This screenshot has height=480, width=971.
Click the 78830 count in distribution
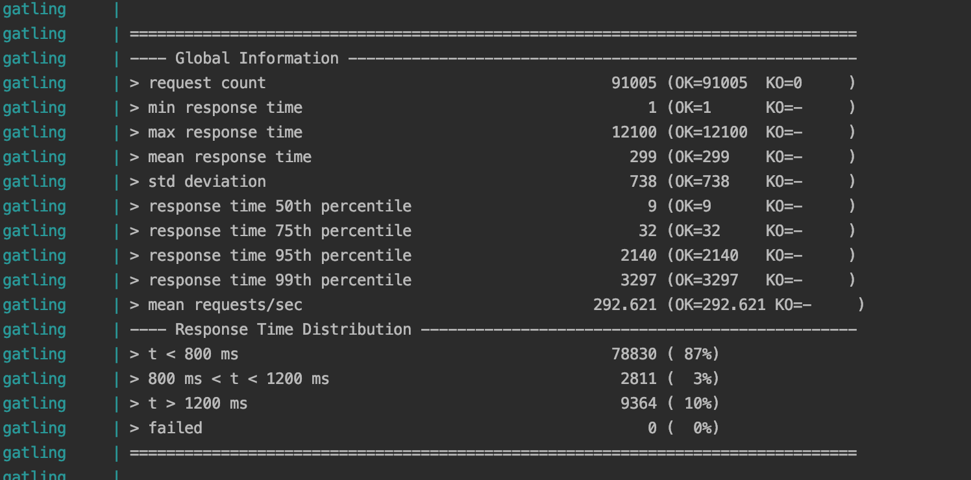point(633,354)
